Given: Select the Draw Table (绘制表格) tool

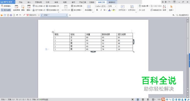Looking at the screenshot, I should click(16, 8).
